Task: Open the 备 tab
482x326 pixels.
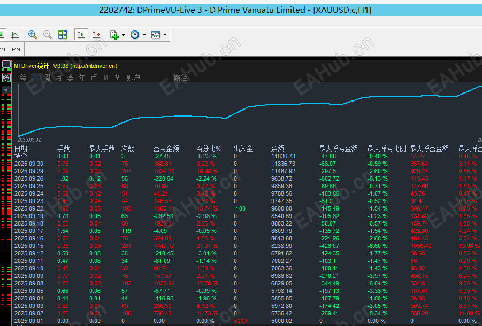Action: pyautogui.click(x=117, y=77)
